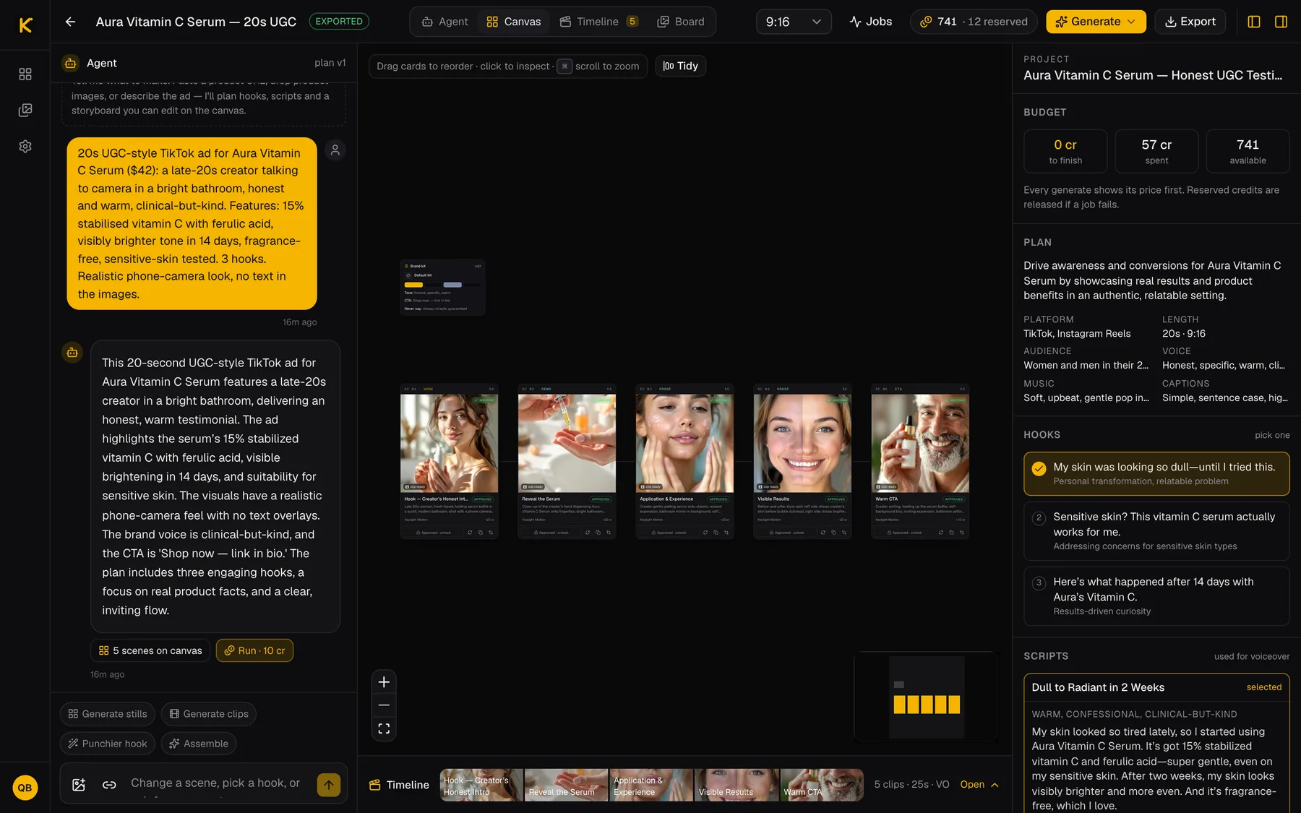Click the Tidy button

click(681, 66)
